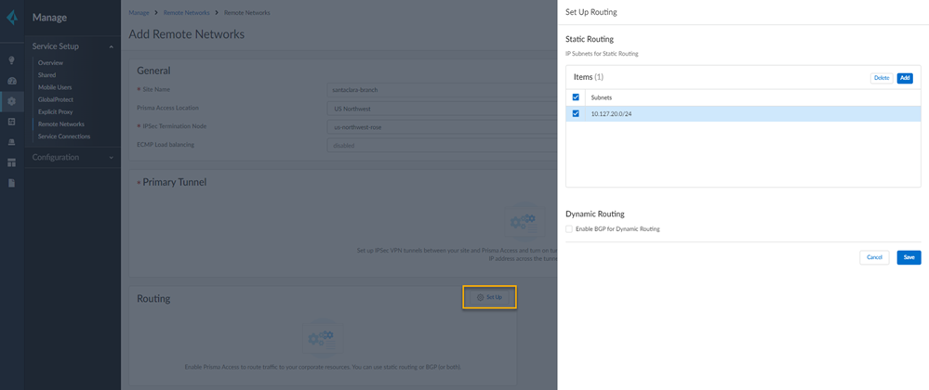
Task: Enable BGP for Dynamic Routing checkbox
Action: pos(569,229)
